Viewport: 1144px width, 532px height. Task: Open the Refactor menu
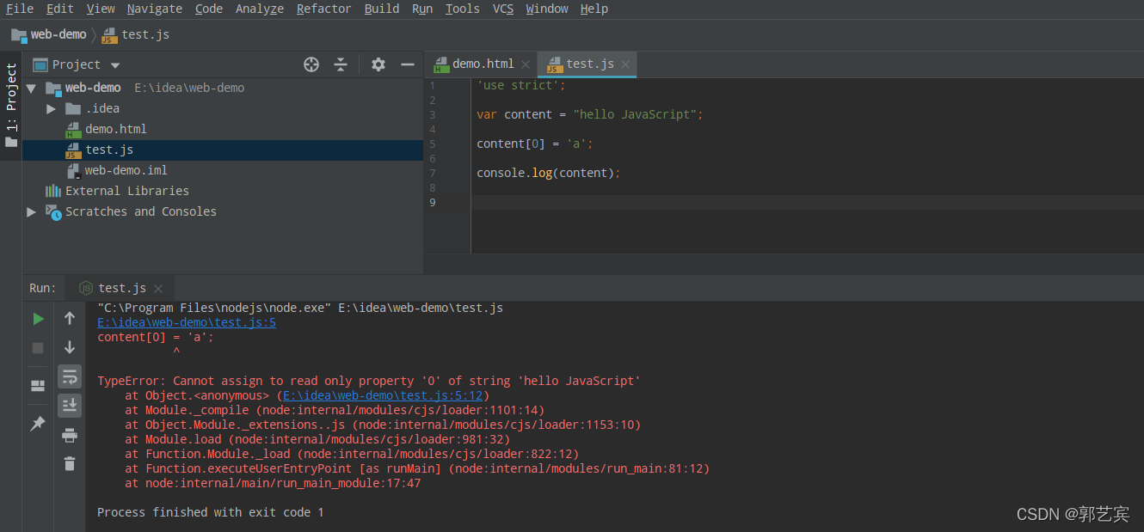coord(324,9)
